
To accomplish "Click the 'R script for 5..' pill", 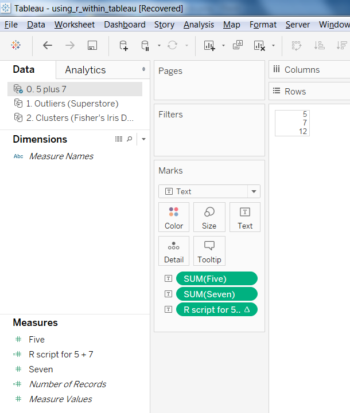I will (217, 309).
